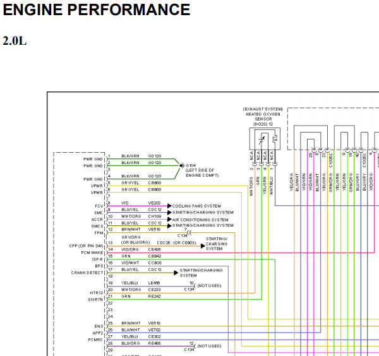The width and height of the screenshot is (379, 356).
Task: Click the LEFT SIDE OF ENGINE COMPT note
Action: pos(202,173)
